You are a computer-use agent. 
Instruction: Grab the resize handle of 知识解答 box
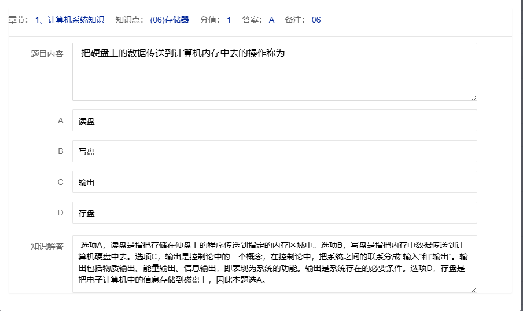tap(474, 290)
